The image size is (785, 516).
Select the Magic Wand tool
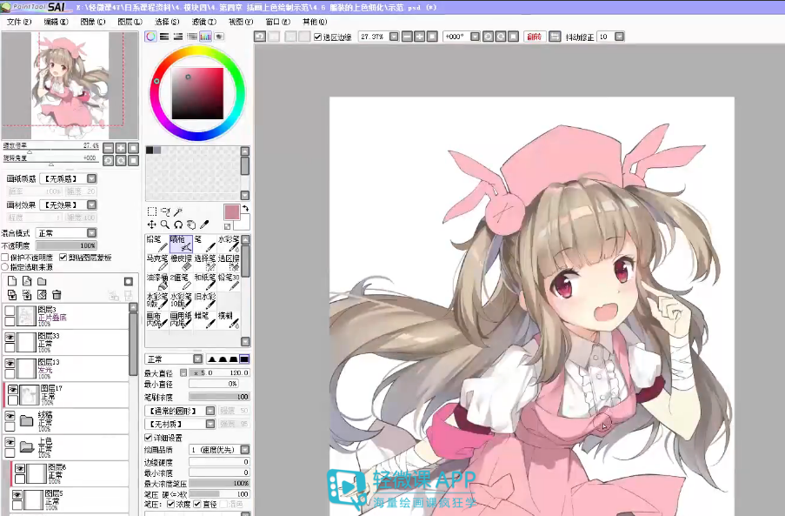coord(177,212)
